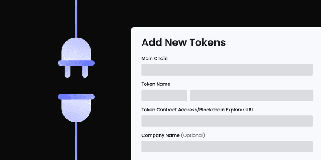The height and width of the screenshot is (160, 321).
Task: Click the Add New Tokens heading
Action: click(x=184, y=42)
